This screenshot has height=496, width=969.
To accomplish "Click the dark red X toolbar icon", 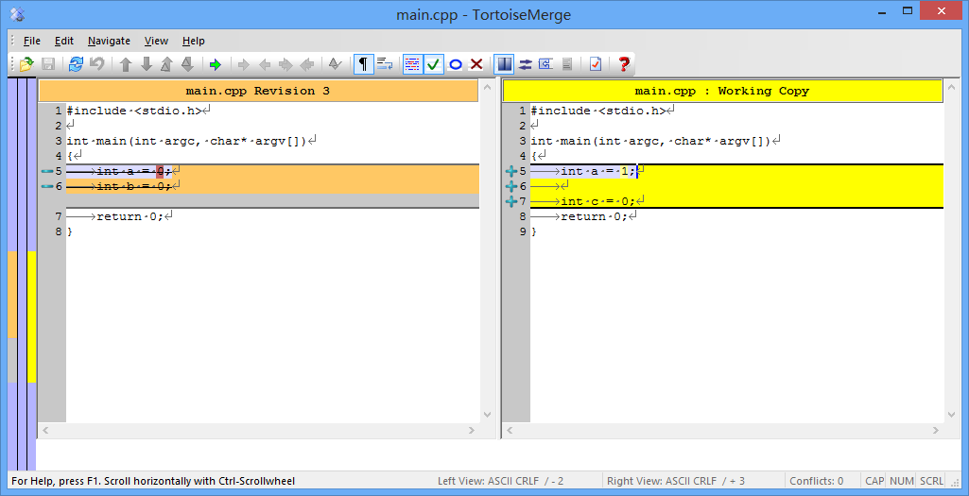I will click(x=476, y=64).
